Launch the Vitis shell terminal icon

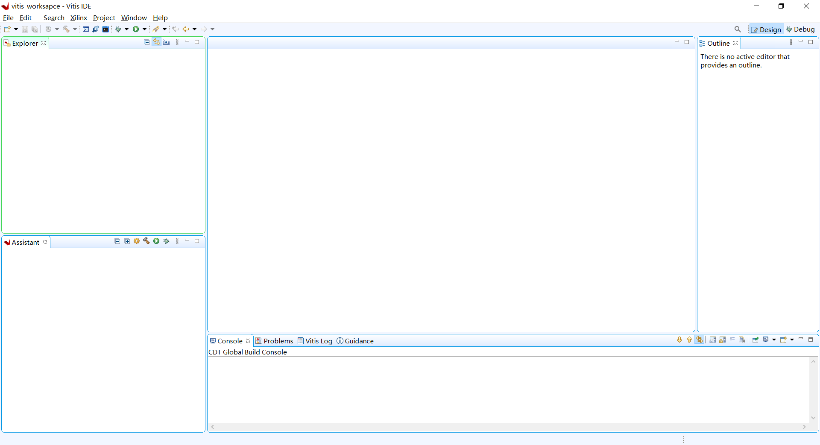105,29
